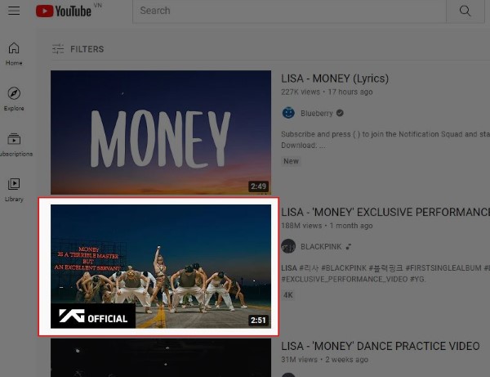Open Subscriptions from the sidebar
This screenshot has height=377, width=490.
coord(15,145)
